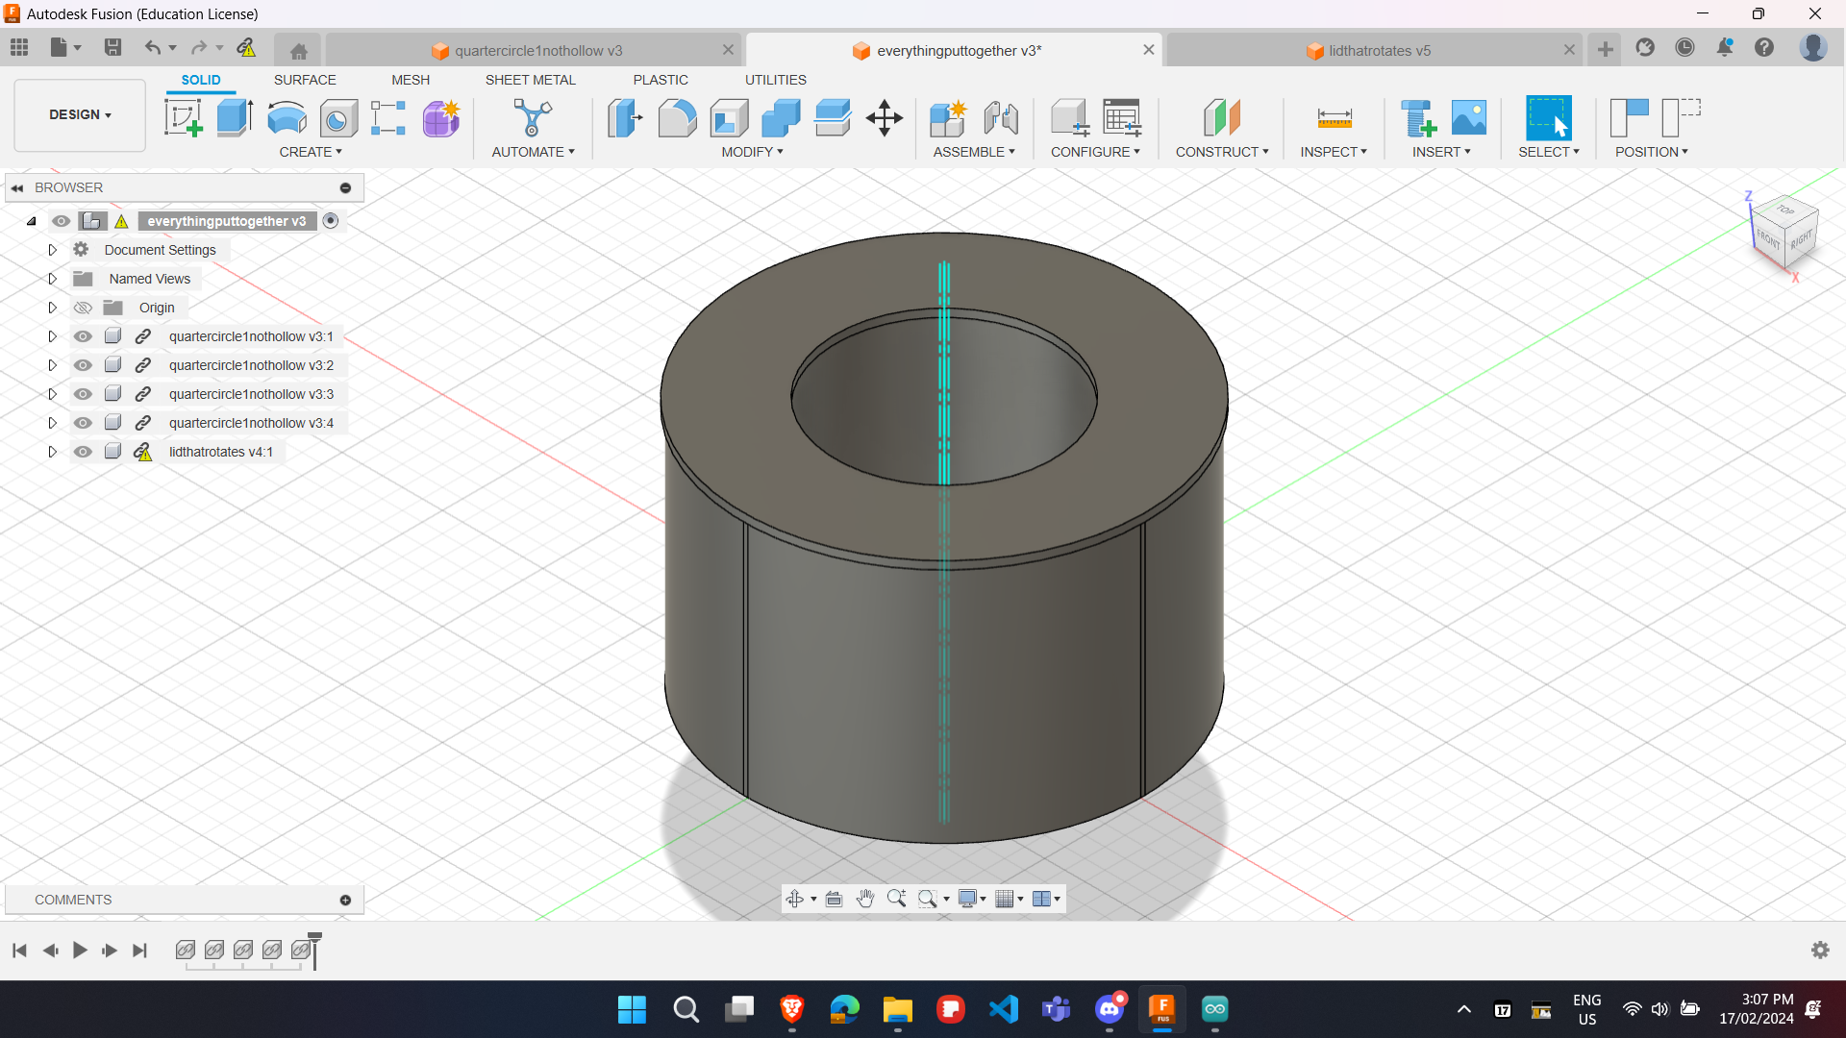Click the Revolve tool icon

coord(287,118)
